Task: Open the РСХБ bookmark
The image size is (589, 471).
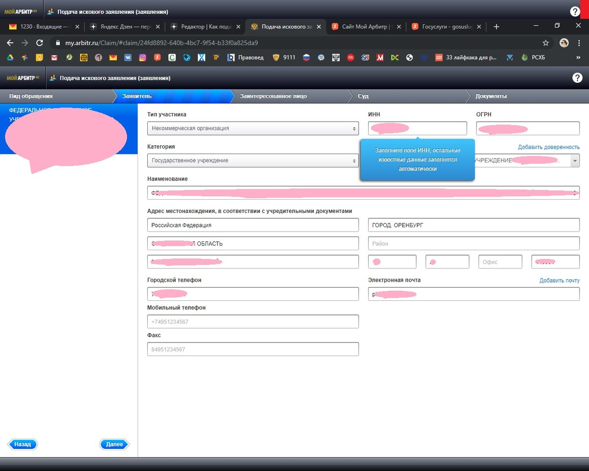Action: pyautogui.click(x=533, y=57)
